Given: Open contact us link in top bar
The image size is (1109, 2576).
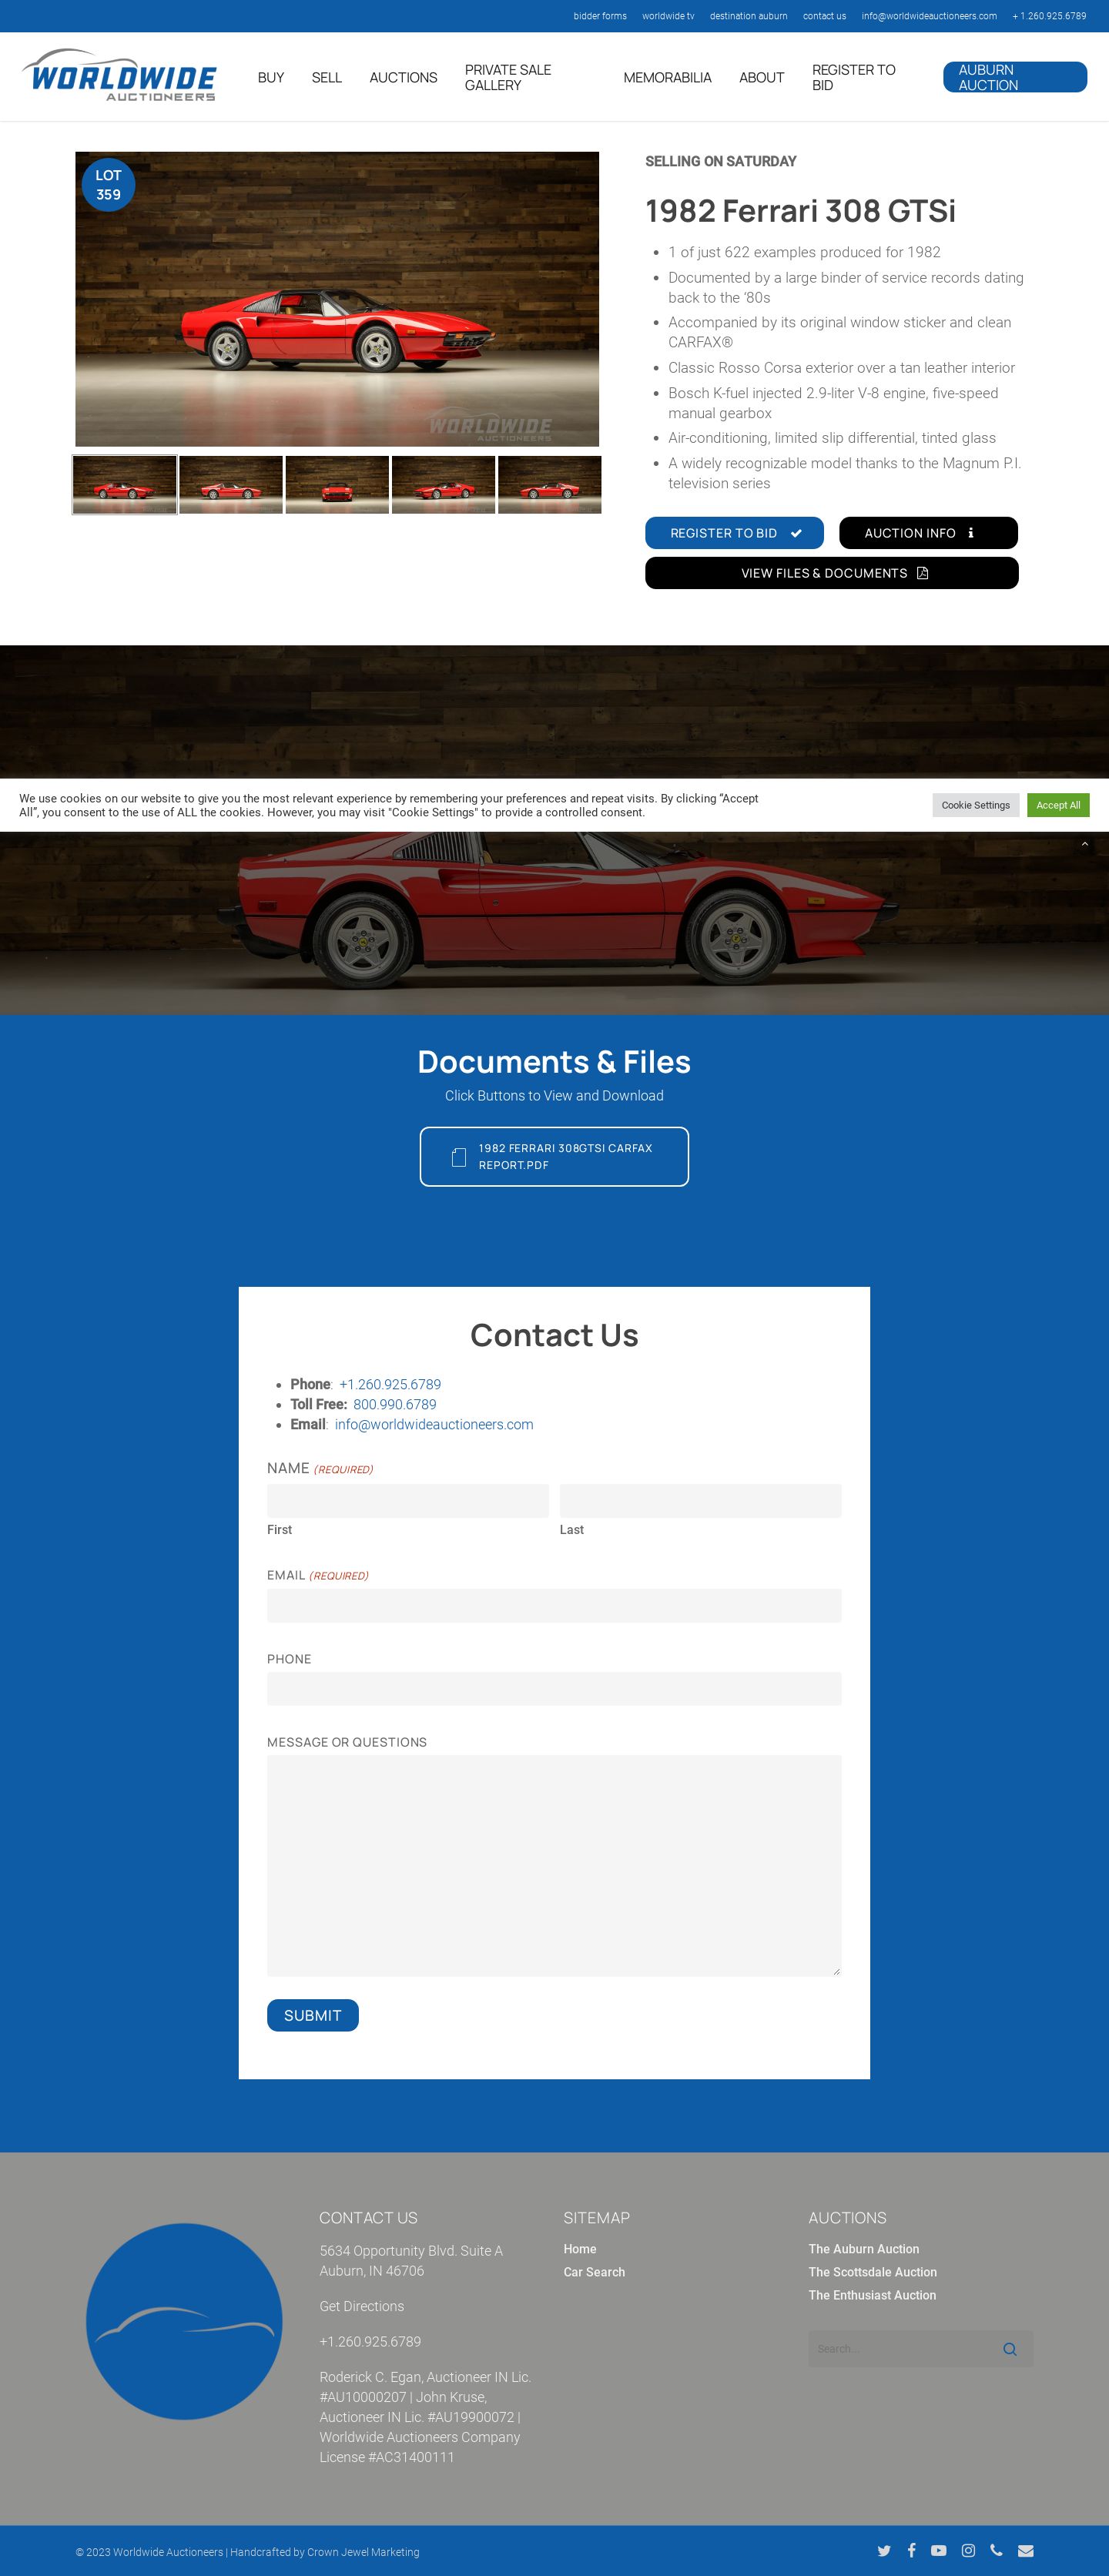Looking at the screenshot, I should pos(824,16).
